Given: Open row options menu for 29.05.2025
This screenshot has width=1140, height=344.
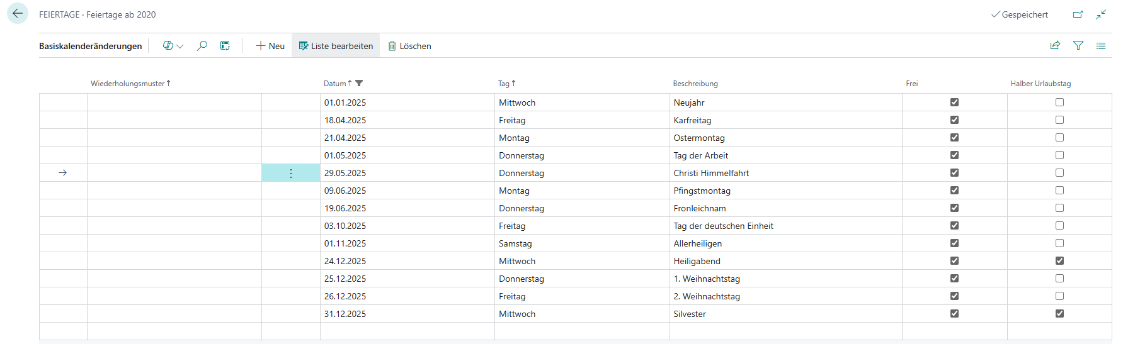Looking at the screenshot, I should (291, 173).
